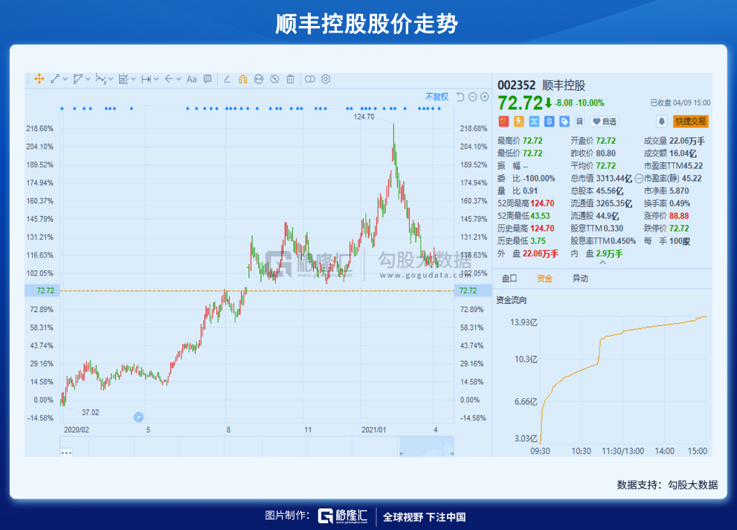Select the Aa text annotation tool

(x=191, y=79)
